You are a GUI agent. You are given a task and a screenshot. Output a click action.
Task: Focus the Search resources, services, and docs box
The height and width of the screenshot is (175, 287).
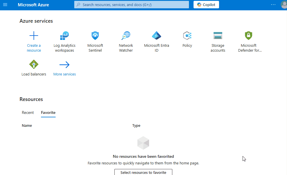[131, 5]
